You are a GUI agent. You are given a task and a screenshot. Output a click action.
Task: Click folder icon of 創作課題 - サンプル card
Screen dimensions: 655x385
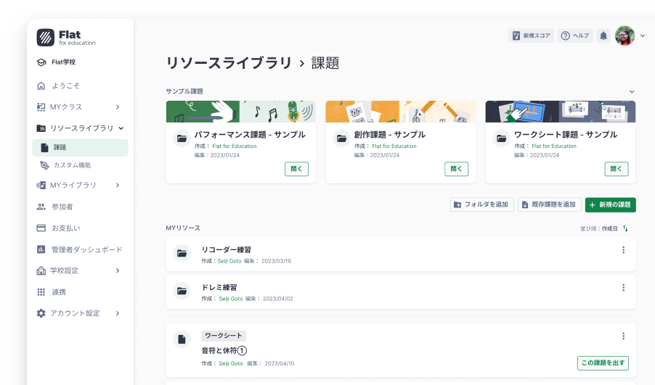coord(342,138)
